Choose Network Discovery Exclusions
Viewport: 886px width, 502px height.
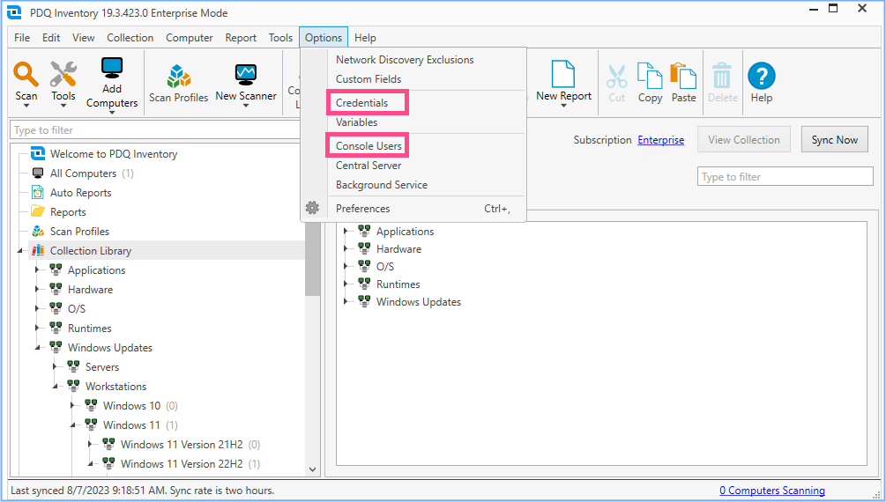click(x=405, y=60)
